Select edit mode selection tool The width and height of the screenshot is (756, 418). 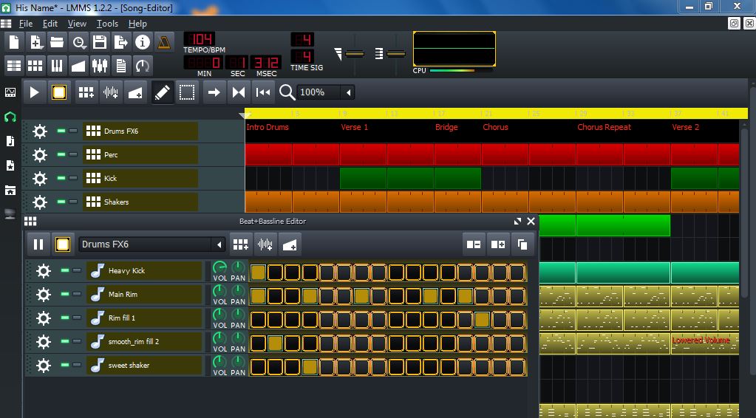pos(186,92)
